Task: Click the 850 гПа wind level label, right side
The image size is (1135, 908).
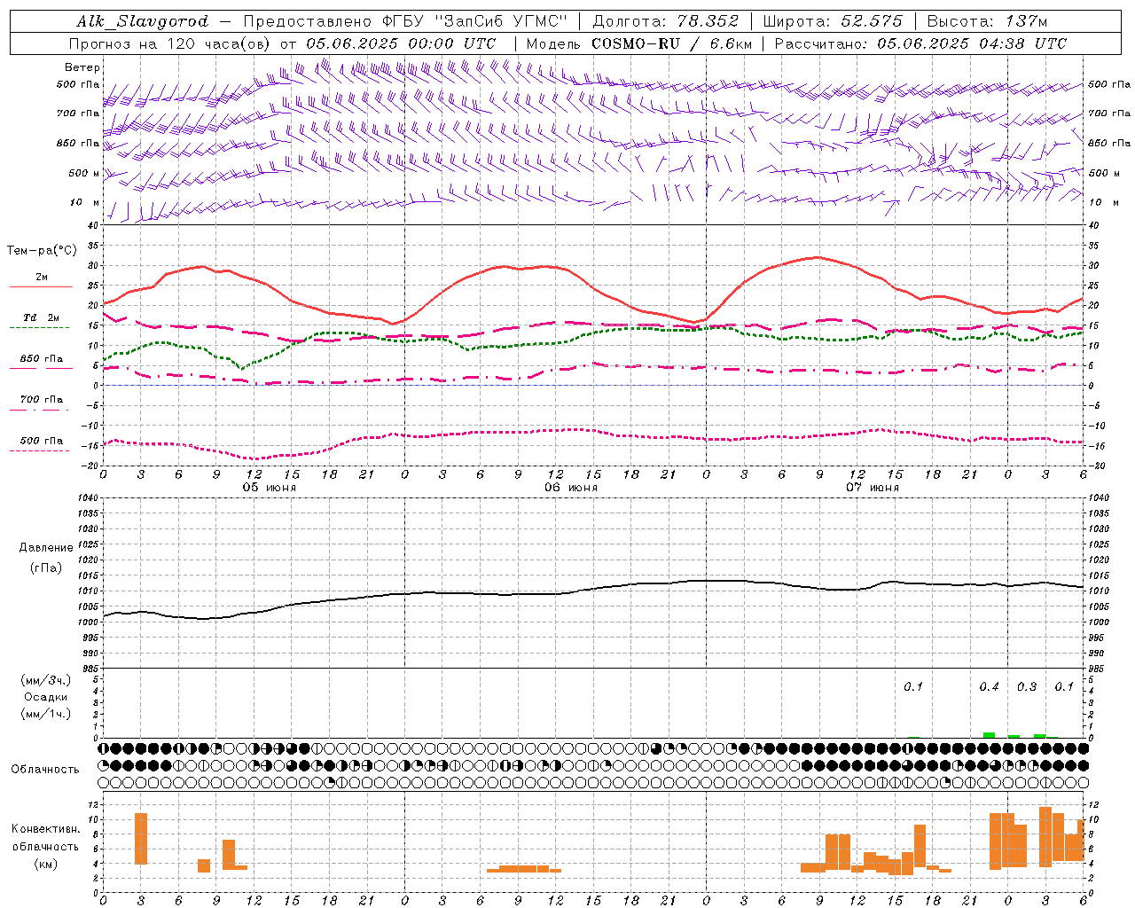Action: click(x=1109, y=143)
